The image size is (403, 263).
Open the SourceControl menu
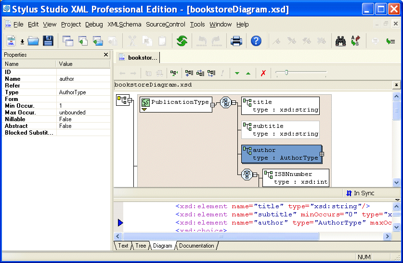click(x=165, y=25)
